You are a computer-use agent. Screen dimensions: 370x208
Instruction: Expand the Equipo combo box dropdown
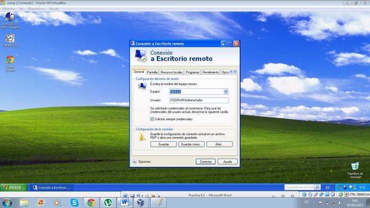point(225,91)
